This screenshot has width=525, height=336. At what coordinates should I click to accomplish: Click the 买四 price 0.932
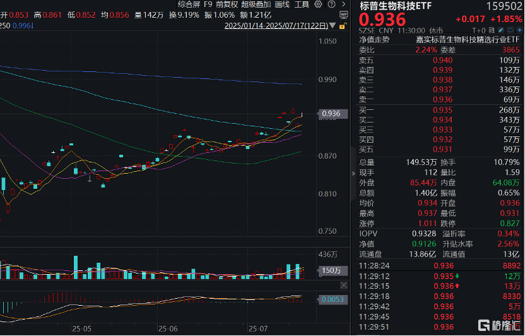click(442, 140)
